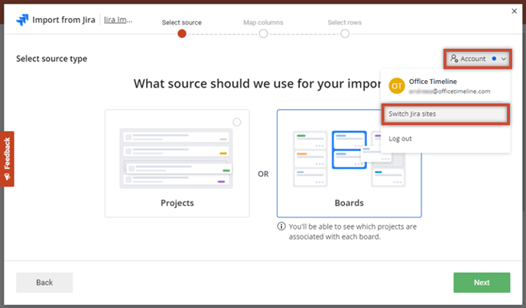The height and width of the screenshot is (308, 526).
Task: Select the Select source step marker
Action: coord(182,34)
